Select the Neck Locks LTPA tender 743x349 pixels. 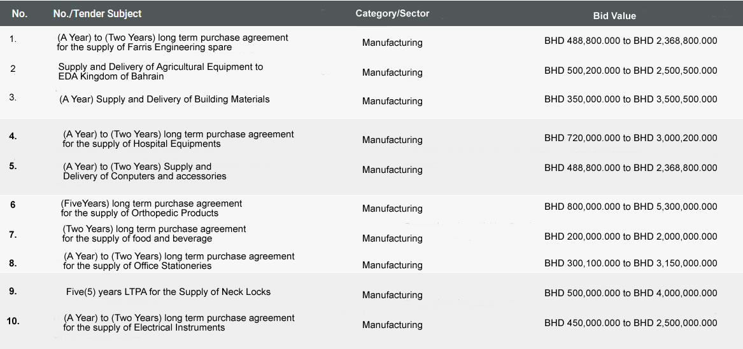[x=168, y=292]
